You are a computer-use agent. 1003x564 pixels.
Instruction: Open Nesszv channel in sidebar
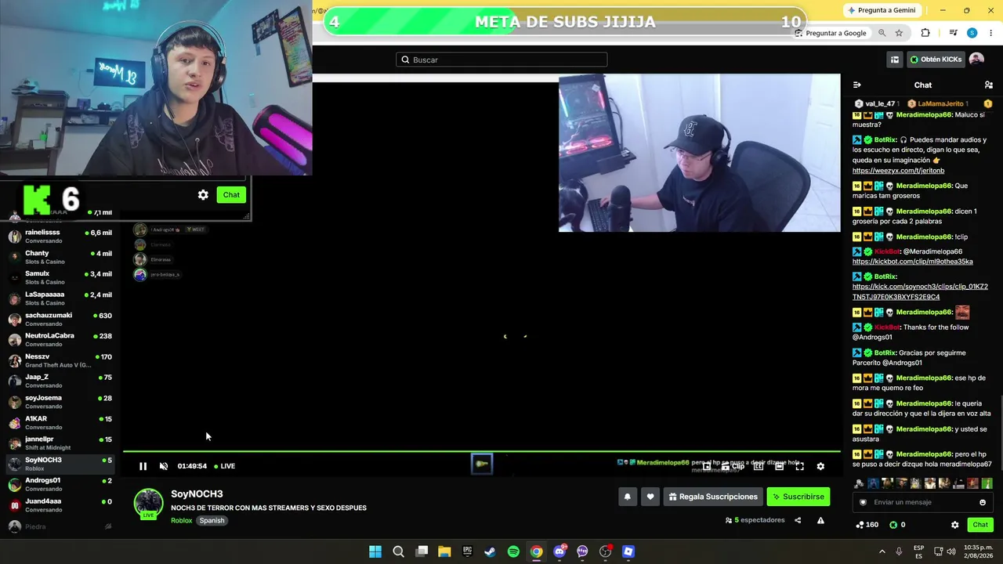pyautogui.click(x=60, y=360)
